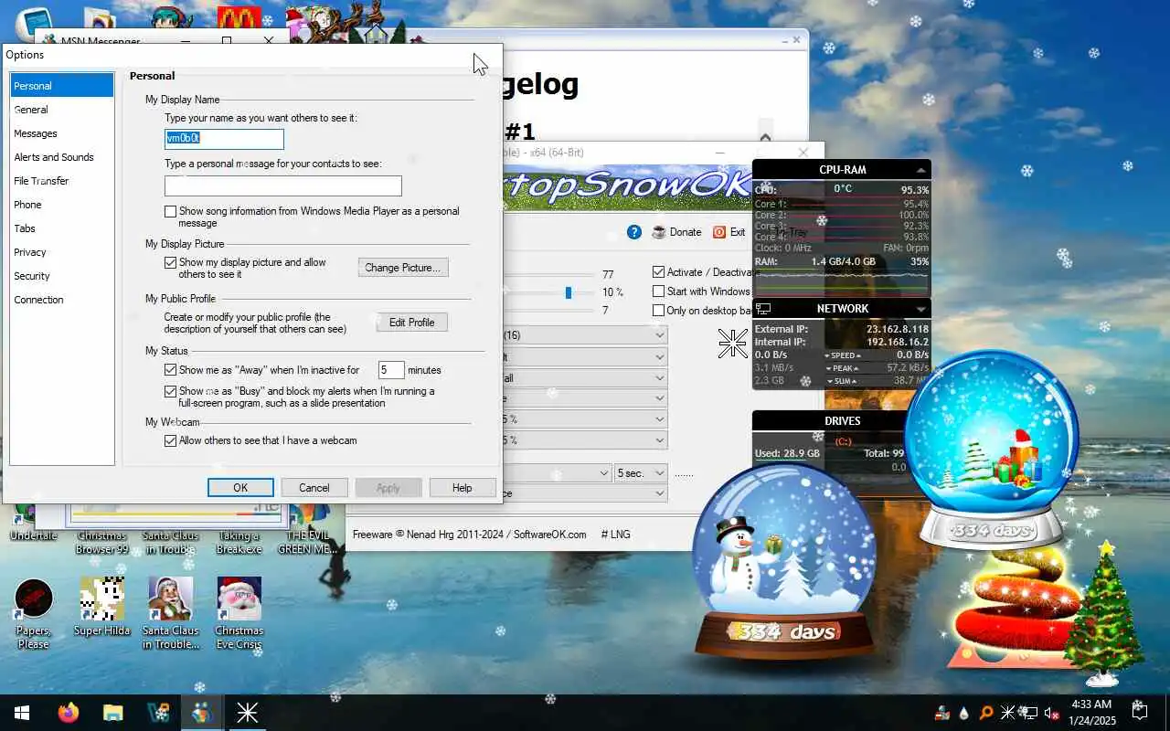
Task: Select the MSN Messenger taskbar icon
Action: [202, 713]
